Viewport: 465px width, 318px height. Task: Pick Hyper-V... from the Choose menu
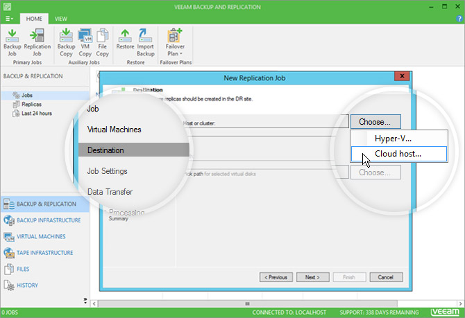coord(399,139)
